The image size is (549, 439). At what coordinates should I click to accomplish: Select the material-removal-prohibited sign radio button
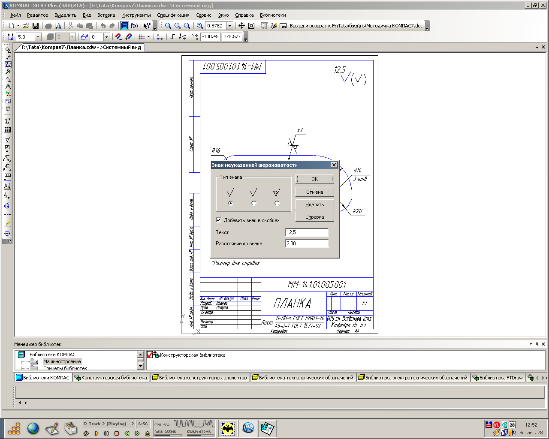pyautogui.click(x=254, y=203)
